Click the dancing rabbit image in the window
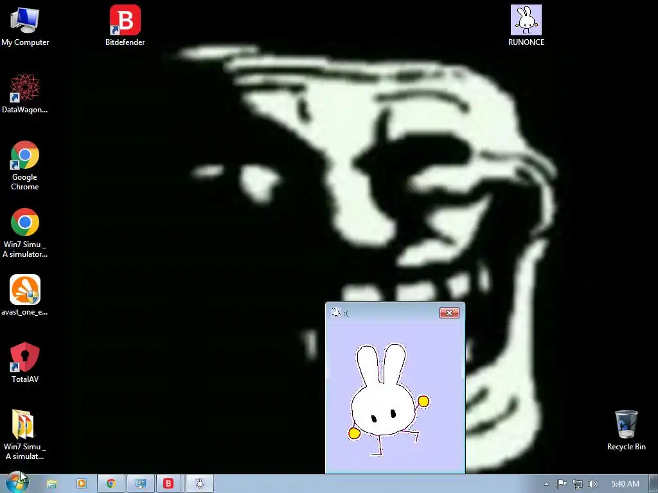 click(x=388, y=399)
